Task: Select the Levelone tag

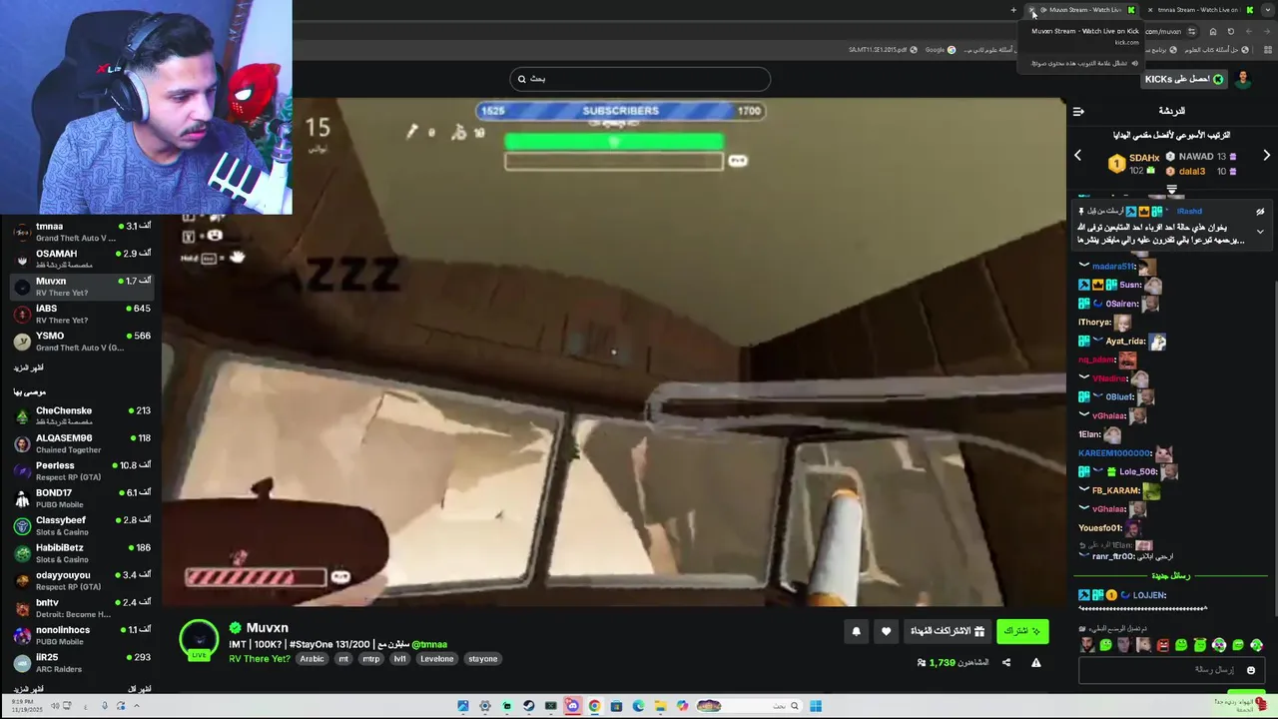Action: (436, 659)
